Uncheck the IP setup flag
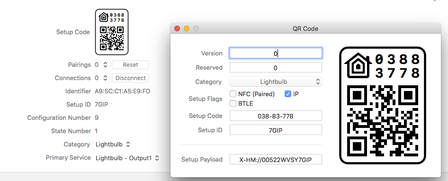Image resolution: width=448 pixels, height=181 pixels. pos(288,94)
